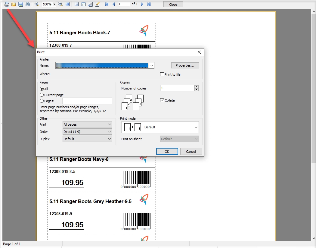Decrease number of copies with down arrow

pos(197,89)
